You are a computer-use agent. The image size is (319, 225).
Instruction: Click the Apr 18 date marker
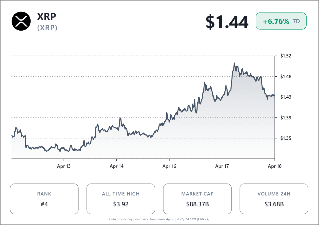pyautogui.click(x=275, y=166)
